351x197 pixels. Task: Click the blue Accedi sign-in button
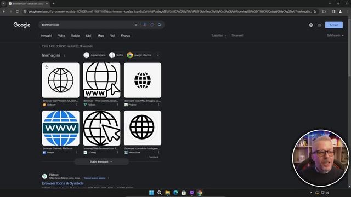tap(334, 25)
